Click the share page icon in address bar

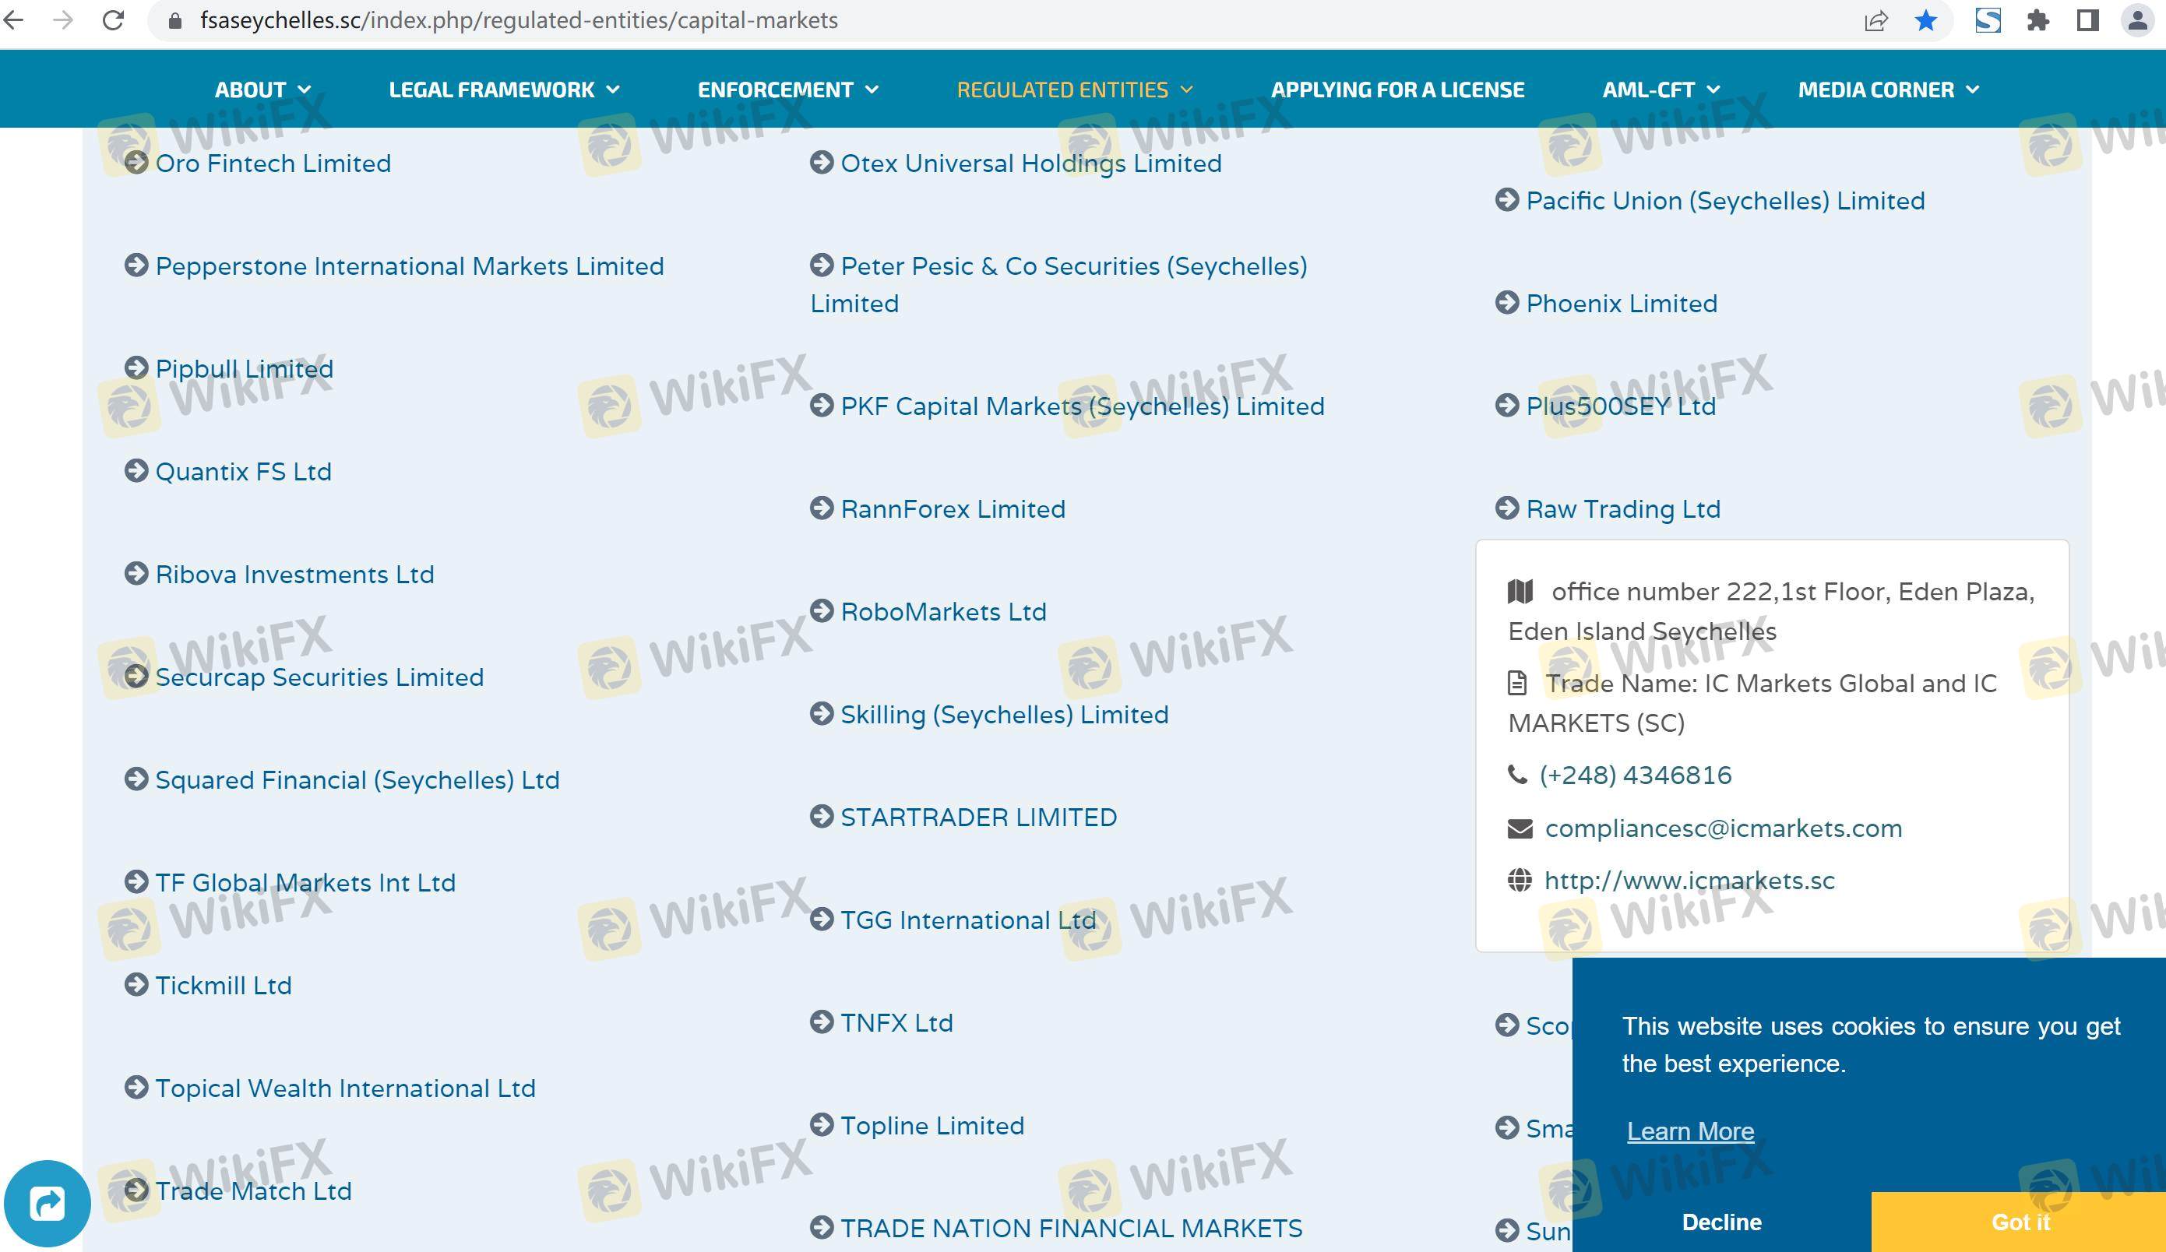tap(1875, 20)
